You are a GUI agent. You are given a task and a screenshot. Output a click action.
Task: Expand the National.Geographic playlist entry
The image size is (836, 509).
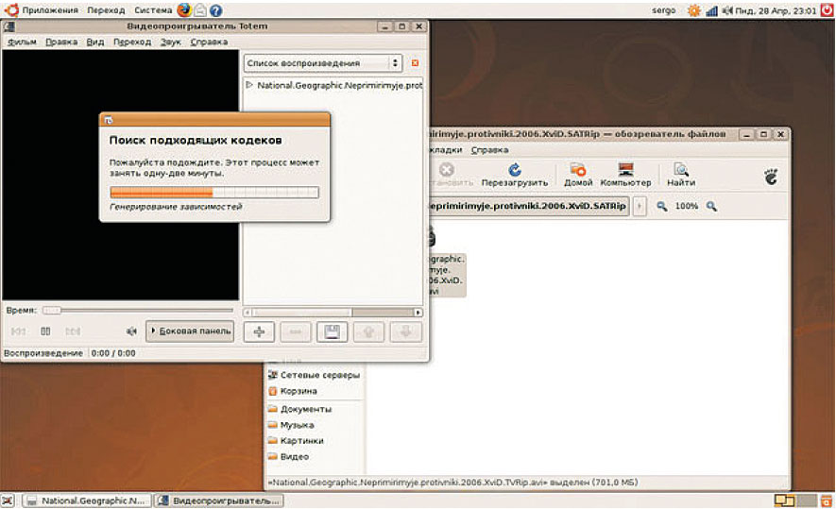249,85
